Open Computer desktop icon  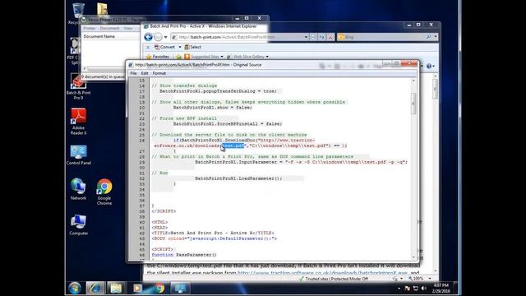[x=79, y=224]
